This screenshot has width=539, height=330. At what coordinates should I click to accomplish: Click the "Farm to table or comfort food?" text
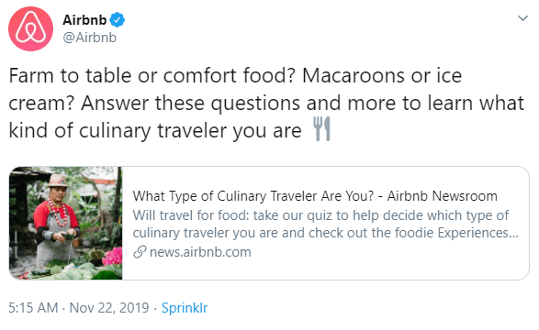152,75
